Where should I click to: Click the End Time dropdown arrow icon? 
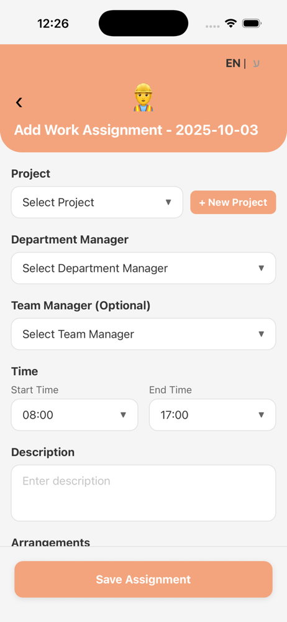tap(262, 415)
